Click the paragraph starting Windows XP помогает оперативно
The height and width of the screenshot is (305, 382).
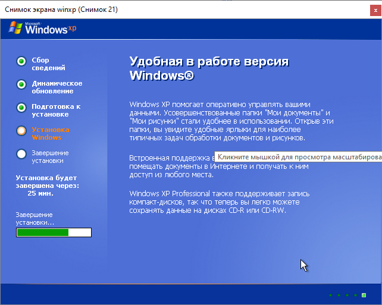[231, 121]
